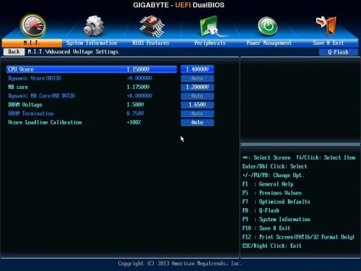
Task: Click the 1.15000V CPU Vcore reading
Action: [138, 69]
